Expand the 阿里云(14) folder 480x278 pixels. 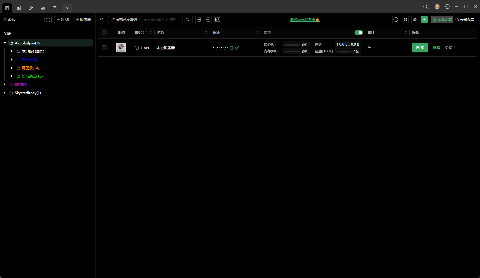pyautogui.click(x=12, y=68)
